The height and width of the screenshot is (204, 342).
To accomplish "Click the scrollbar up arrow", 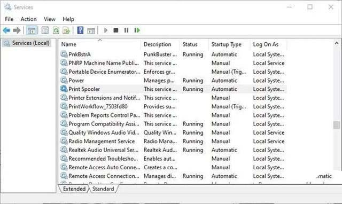I will coord(337,43).
